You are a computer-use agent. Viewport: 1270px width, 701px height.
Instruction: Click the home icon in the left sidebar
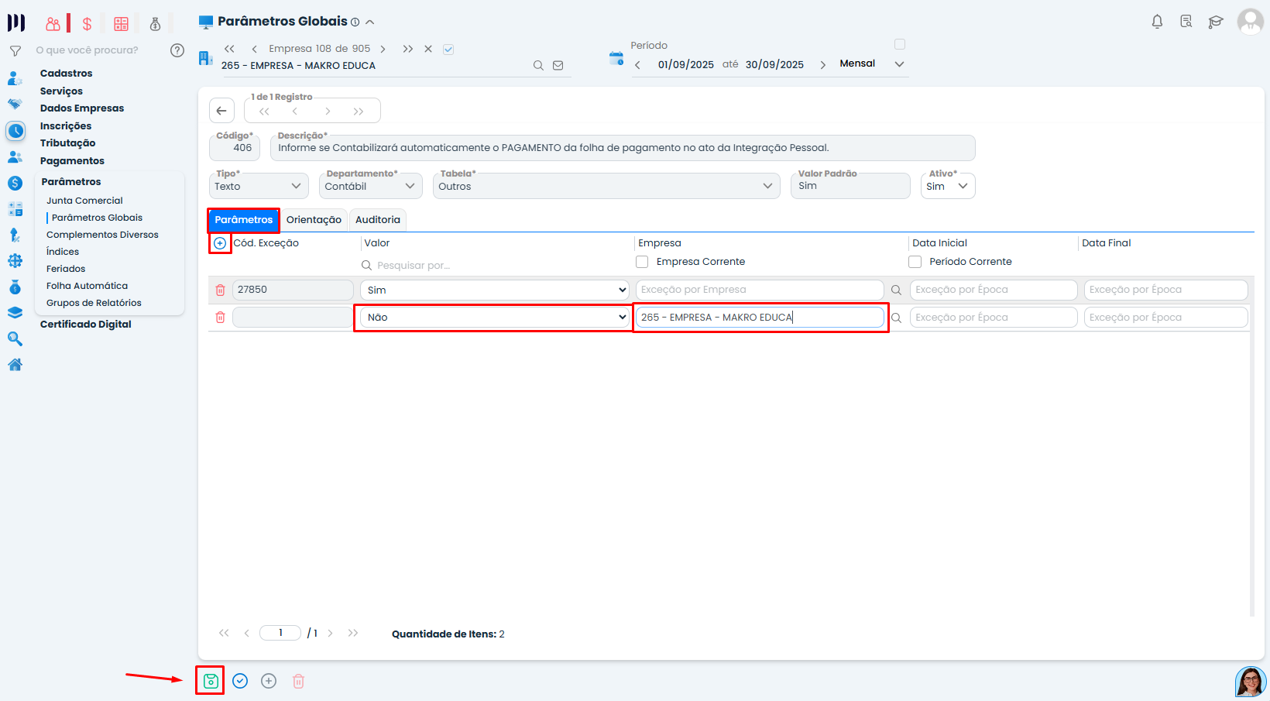(15, 364)
